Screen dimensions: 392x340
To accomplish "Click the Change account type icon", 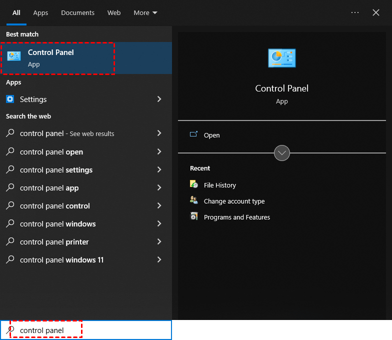I will (x=194, y=200).
